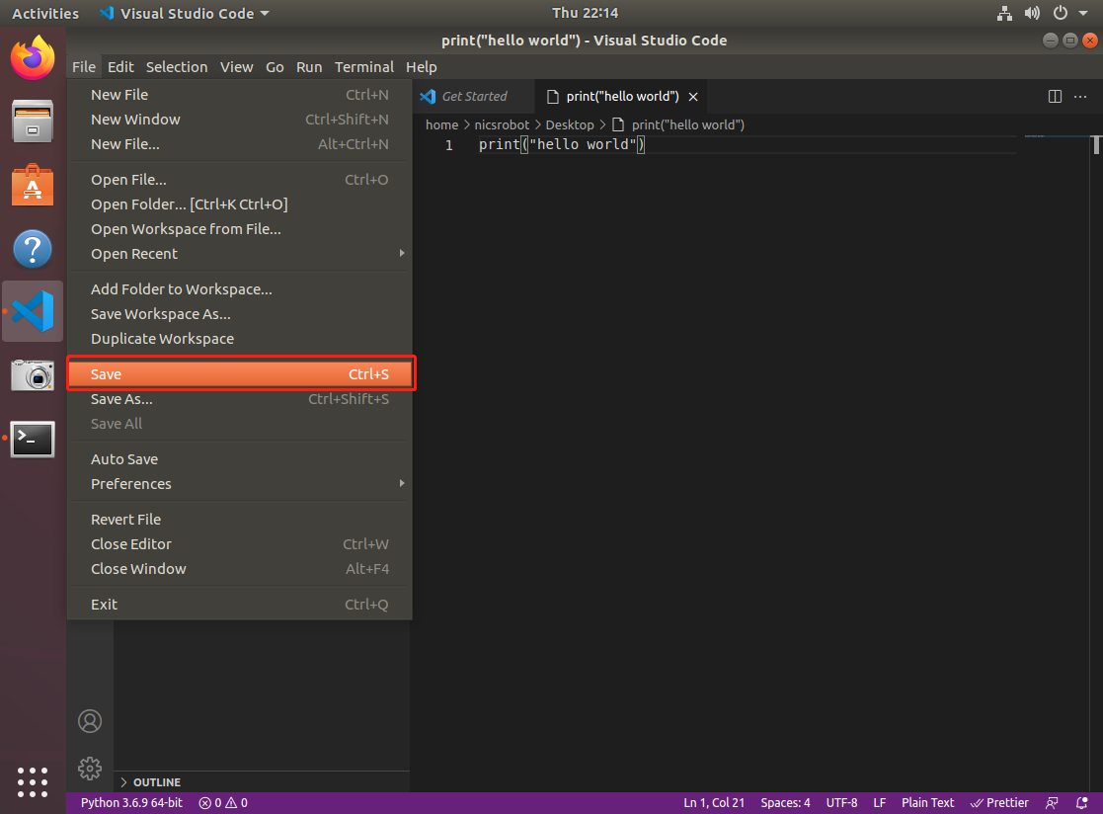Viewport: 1103px width, 814px height.
Task: Click LF end of line setting
Action: coord(879,803)
